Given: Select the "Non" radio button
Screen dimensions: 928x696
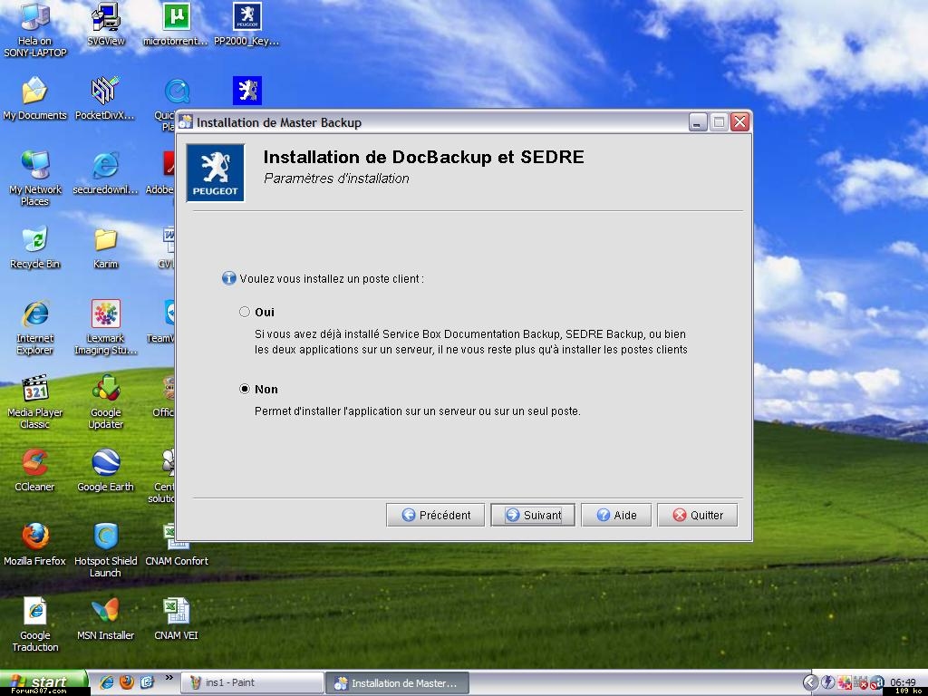Looking at the screenshot, I should (245, 389).
